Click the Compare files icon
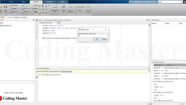The image size is (186, 105). coord(10,8)
